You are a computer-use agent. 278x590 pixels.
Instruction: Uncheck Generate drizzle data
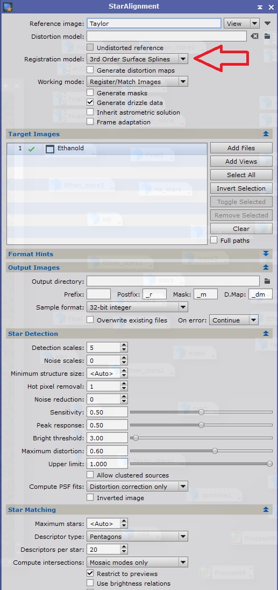coord(90,102)
